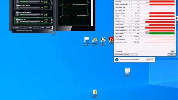Open the Power Consumption (%) dropdown arrow

point(130,31)
